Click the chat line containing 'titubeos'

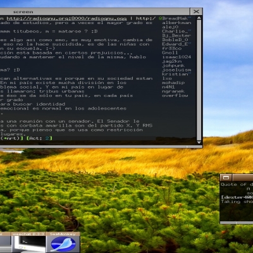pos(49,32)
